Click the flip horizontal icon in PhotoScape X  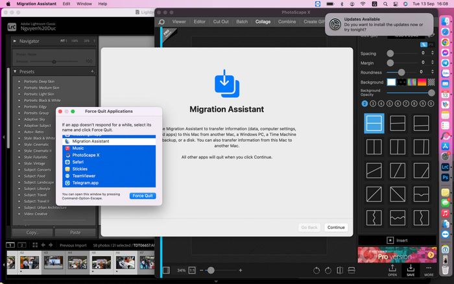click(x=340, y=270)
